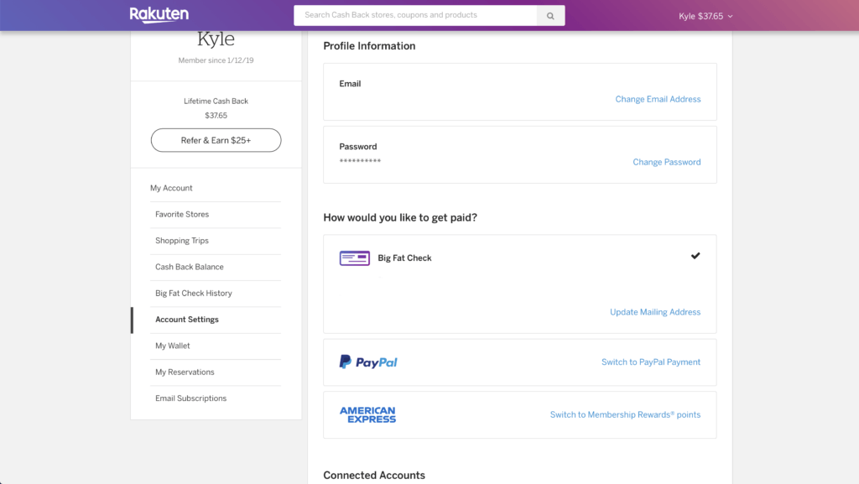Viewport: 859px width, 484px height.
Task: Click Update Mailing Address link
Action: tap(655, 312)
